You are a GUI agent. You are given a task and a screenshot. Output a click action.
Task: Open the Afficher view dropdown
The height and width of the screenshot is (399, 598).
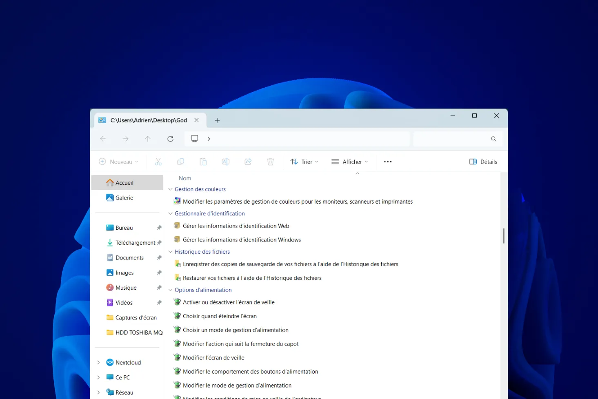coord(350,162)
